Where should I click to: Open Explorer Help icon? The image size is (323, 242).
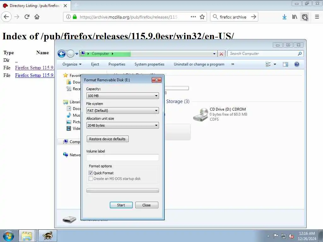(x=297, y=64)
